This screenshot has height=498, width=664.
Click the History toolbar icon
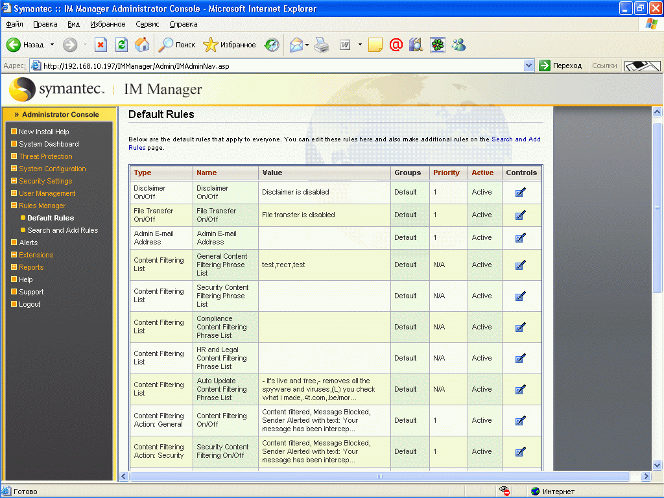[x=272, y=45]
